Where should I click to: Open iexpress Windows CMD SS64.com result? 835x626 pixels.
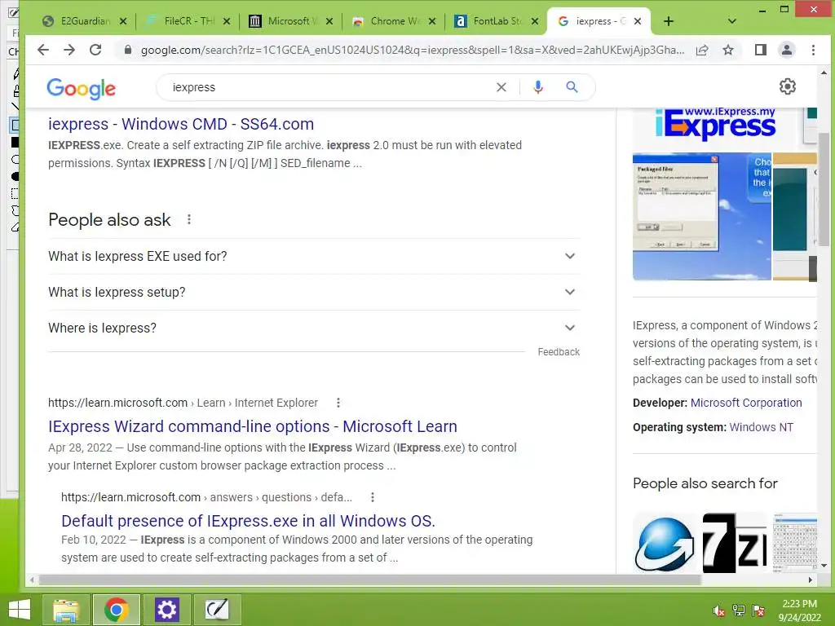[x=181, y=124]
